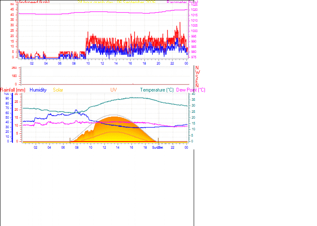Click the 02 hour tick on lower chart
Screen dimensions: 317x226
35,147
